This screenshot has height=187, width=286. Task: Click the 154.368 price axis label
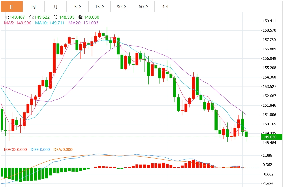[269, 77]
